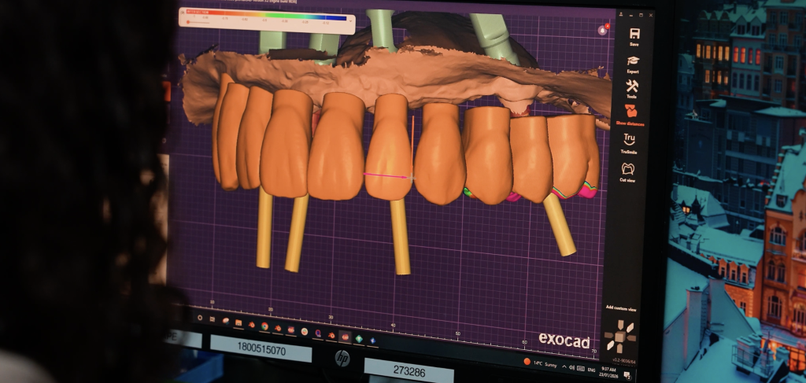
Task: Expand the color scale legend dropdown arrow
Action: (x=350, y=22)
